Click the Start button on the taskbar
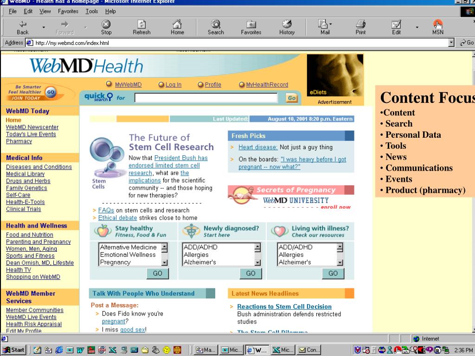This screenshot has width=475, height=356. [13, 350]
